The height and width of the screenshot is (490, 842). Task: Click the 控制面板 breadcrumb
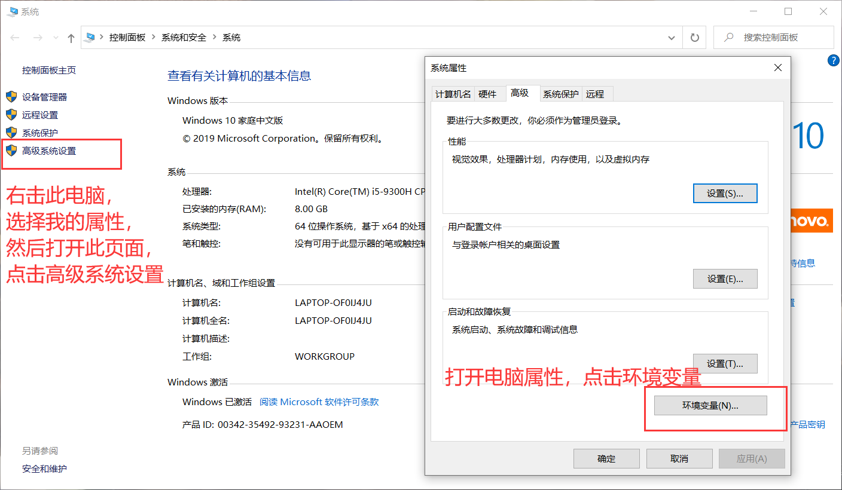(127, 37)
